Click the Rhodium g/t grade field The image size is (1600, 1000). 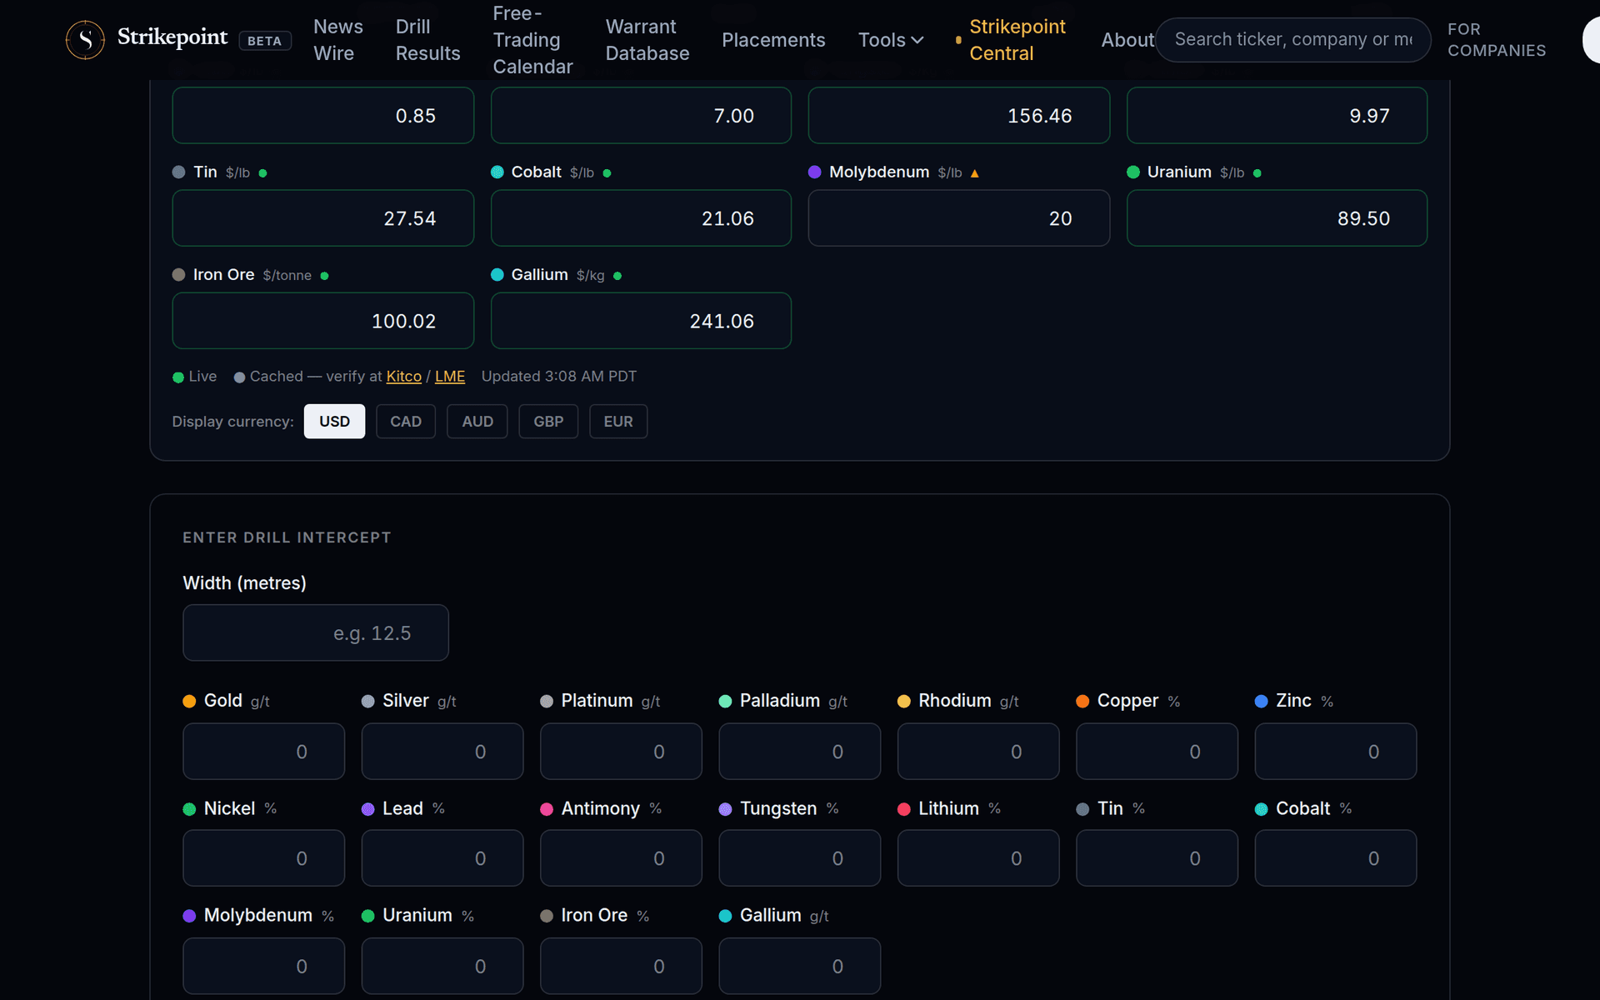tap(978, 752)
